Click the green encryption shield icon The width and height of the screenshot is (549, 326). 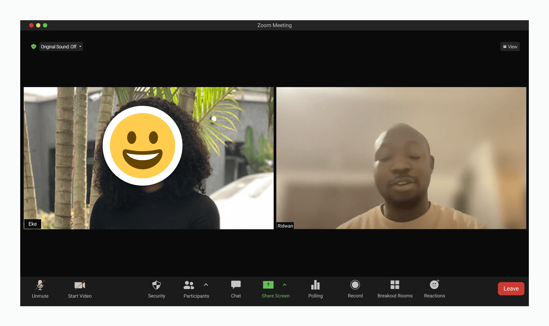click(34, 47)
